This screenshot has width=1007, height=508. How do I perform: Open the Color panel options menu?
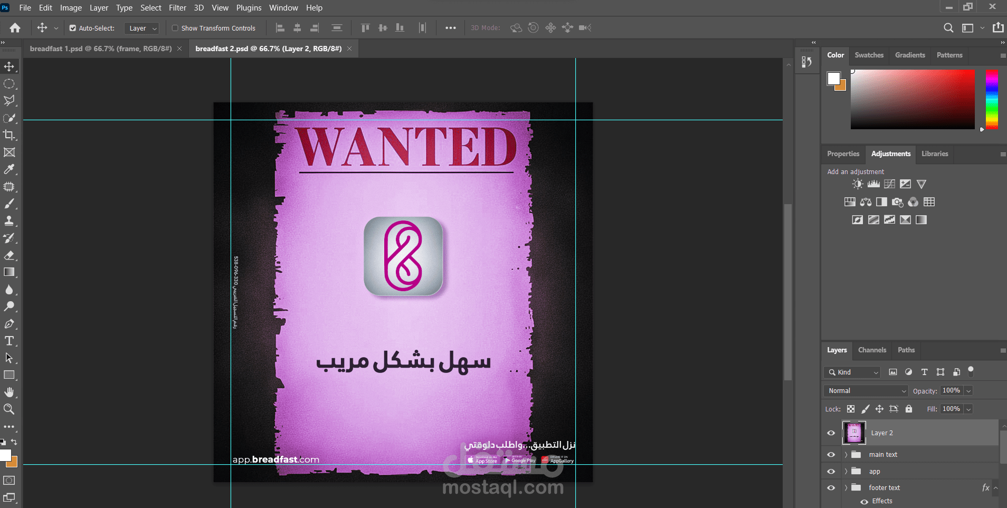click(x=1003, y=55)
